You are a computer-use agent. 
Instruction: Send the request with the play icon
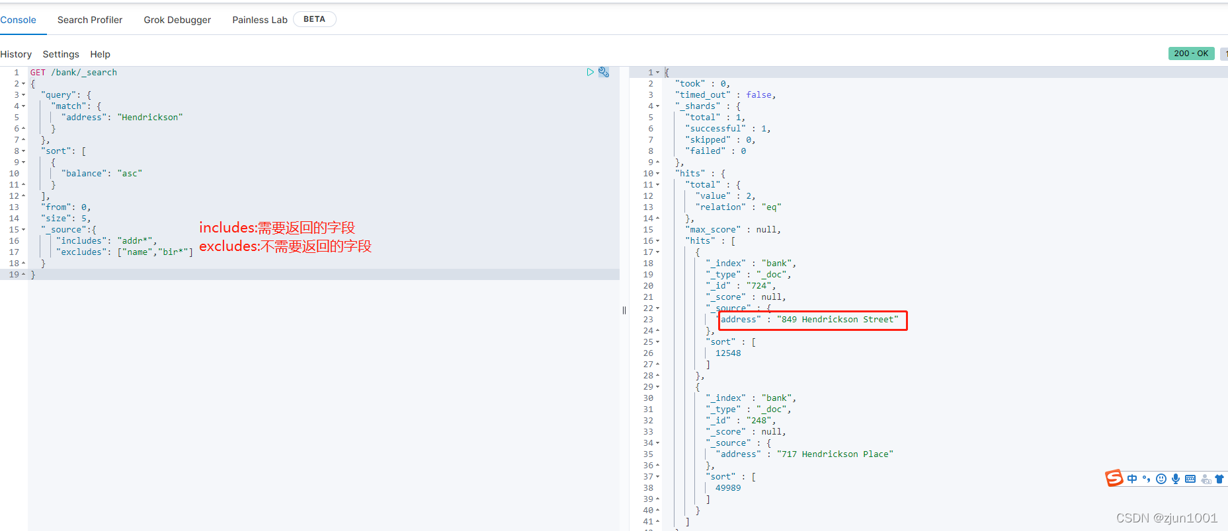[x=590, y=72]
